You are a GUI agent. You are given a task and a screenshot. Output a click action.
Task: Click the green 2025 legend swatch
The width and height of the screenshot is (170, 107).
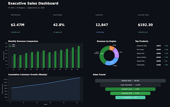point(10,46)
